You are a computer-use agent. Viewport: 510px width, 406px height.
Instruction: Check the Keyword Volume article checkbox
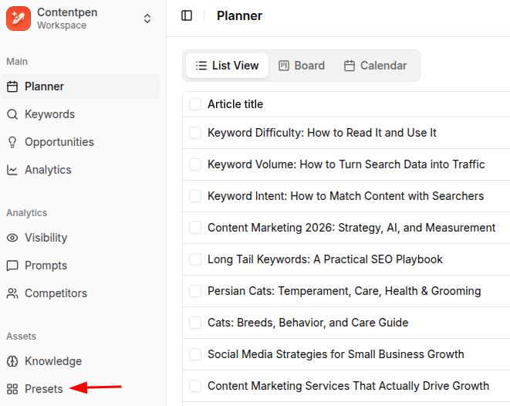(x=195, y=164)
